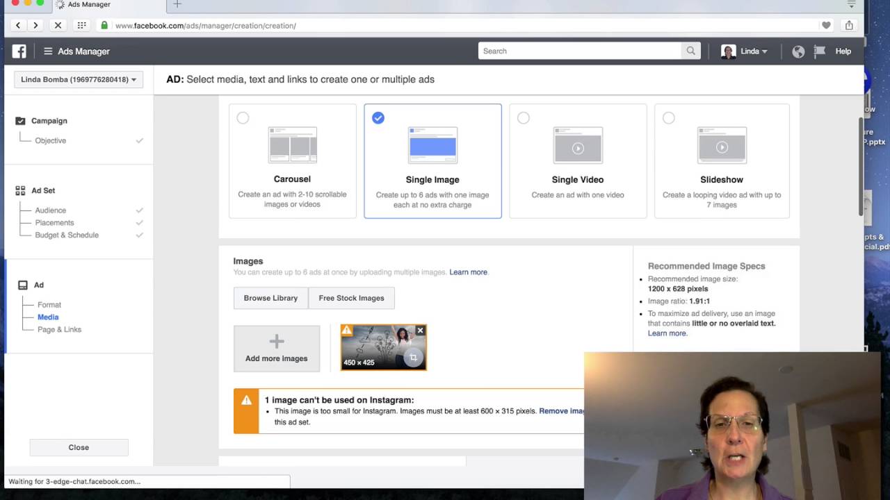
Task: Go back with browser back arrow
Action: click(18, 26)
